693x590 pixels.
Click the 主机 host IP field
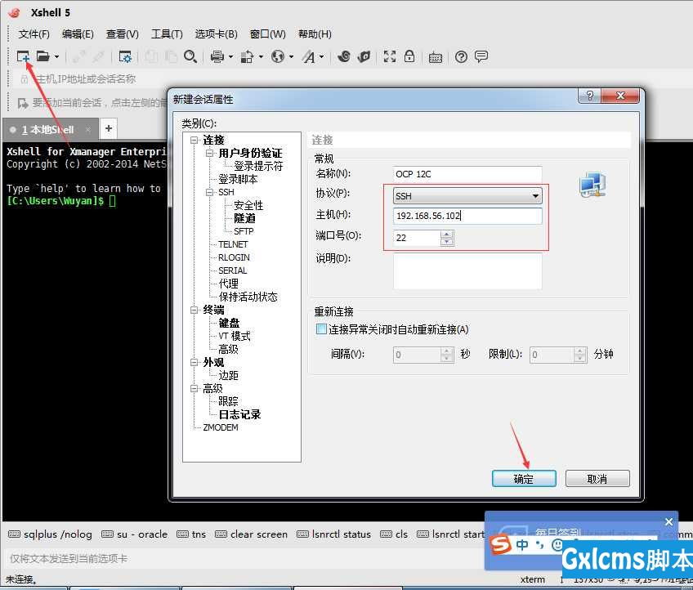tap(467, 216)
